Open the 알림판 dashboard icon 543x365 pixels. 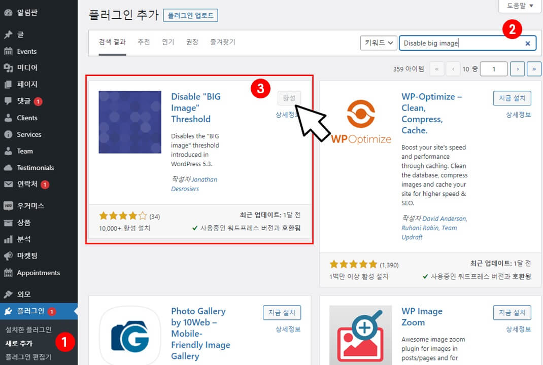coord(8,13)
